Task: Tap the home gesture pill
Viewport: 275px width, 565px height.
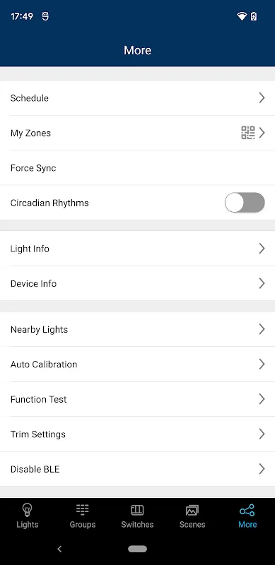Action: point(137,549)
